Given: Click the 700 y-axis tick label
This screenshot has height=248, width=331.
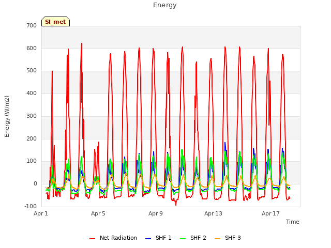Looking at the screenshot, I should pos(32,25).
